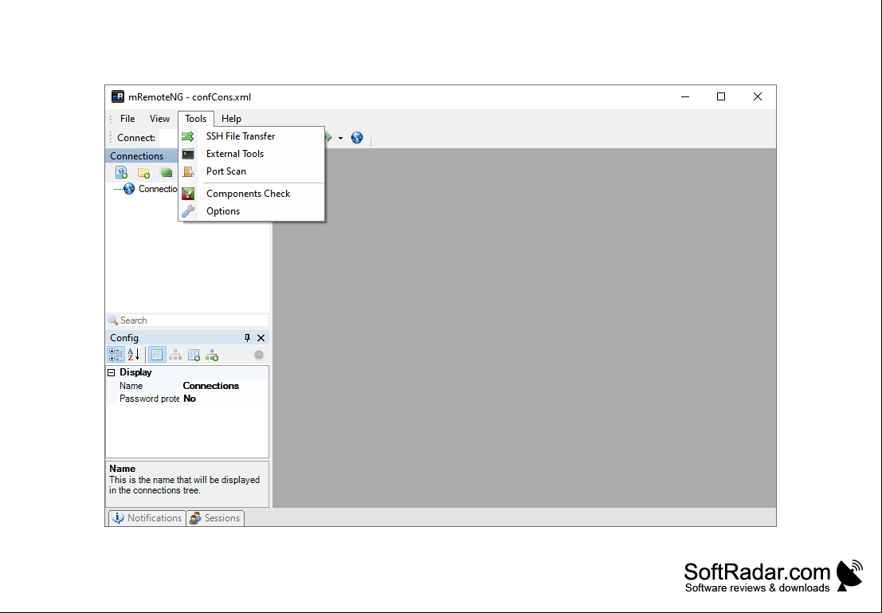Close the mRemoteNG window
This screenshot has height=613, width=882.
[758, 96]
